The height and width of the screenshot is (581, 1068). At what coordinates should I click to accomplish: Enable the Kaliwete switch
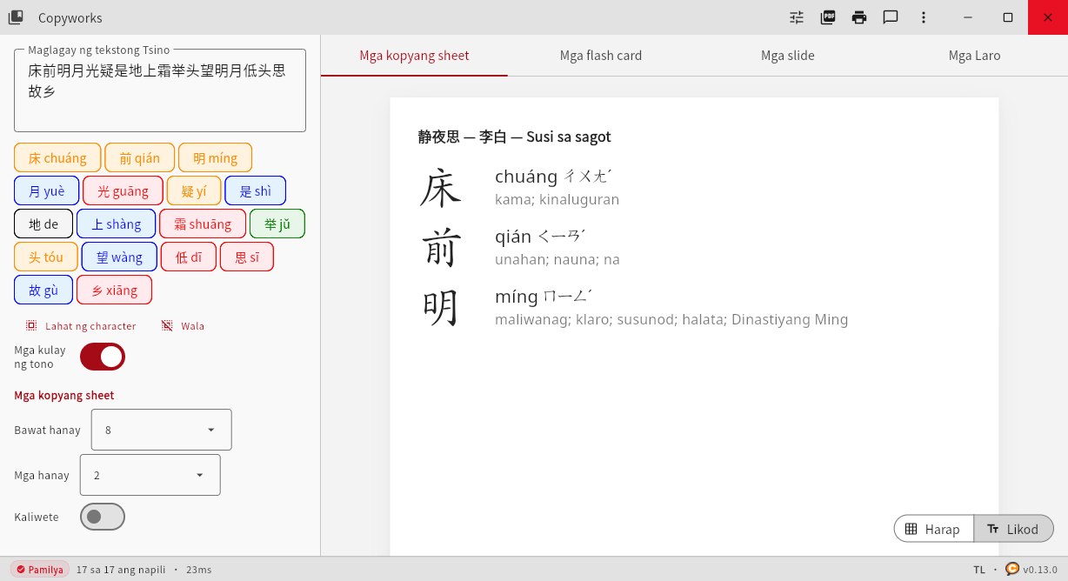point(103,517)
